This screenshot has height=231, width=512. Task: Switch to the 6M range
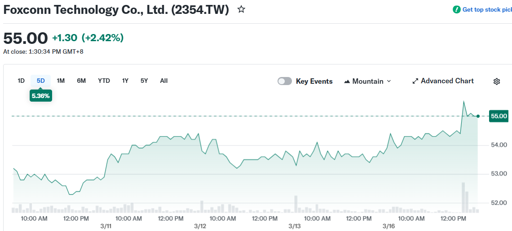point(81,81)
